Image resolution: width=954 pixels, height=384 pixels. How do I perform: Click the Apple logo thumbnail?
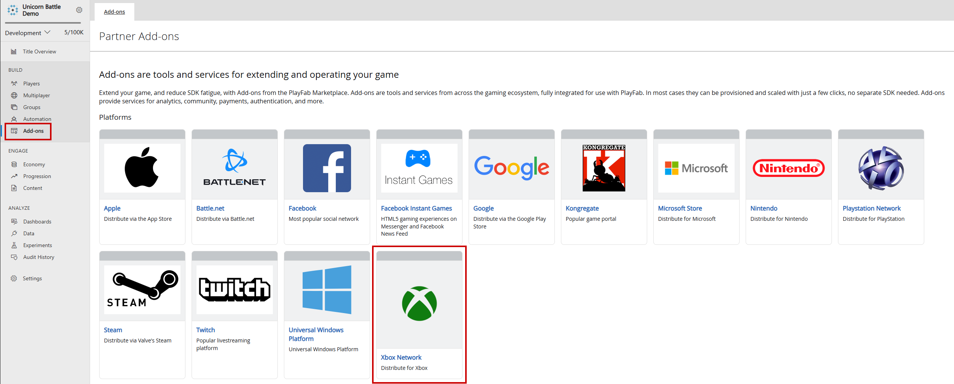[142, 168]
